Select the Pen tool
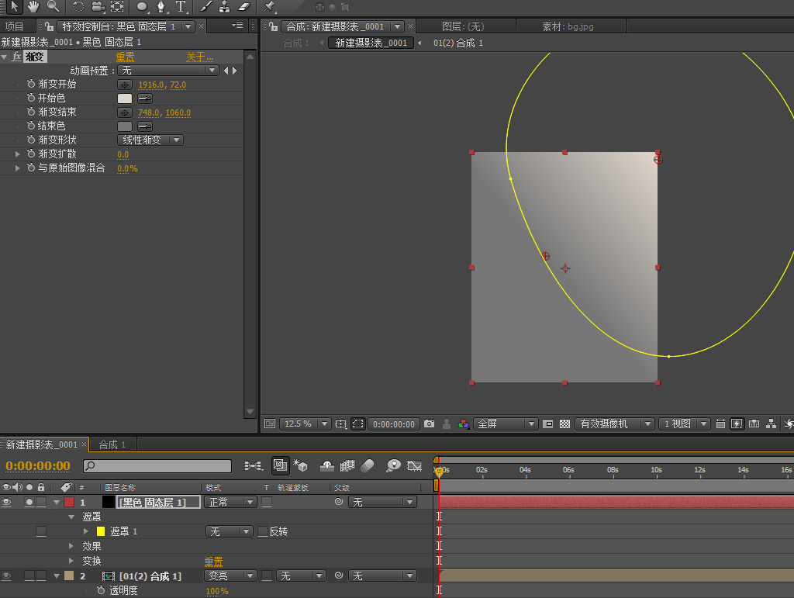The width and height of the screenshot is (794, 598). pyautogui.click(x=161, y=6)
